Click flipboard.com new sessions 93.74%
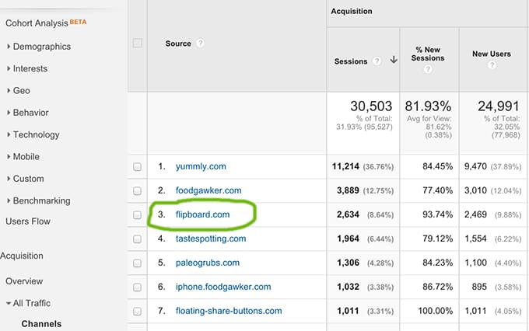This screenshot has height=331, width=529. tap(437, 214)
